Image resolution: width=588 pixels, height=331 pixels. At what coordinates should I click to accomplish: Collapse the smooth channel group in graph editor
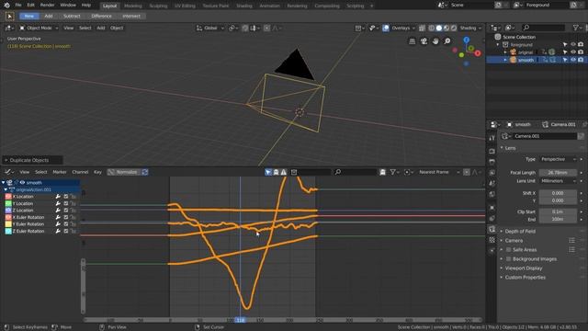coord(4,183)
